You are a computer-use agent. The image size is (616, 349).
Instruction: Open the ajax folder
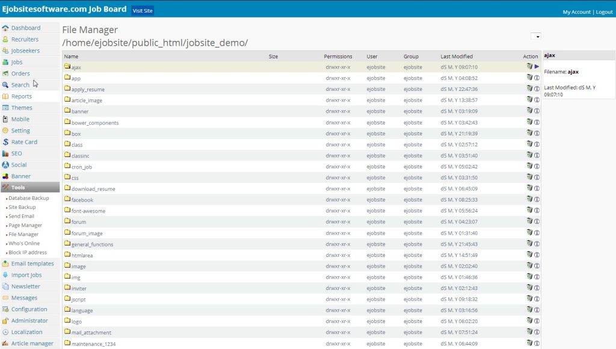pos(76,67)
